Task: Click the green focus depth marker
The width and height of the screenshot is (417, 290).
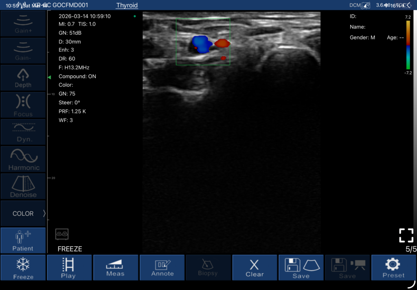Action: (x=49, y=77)
